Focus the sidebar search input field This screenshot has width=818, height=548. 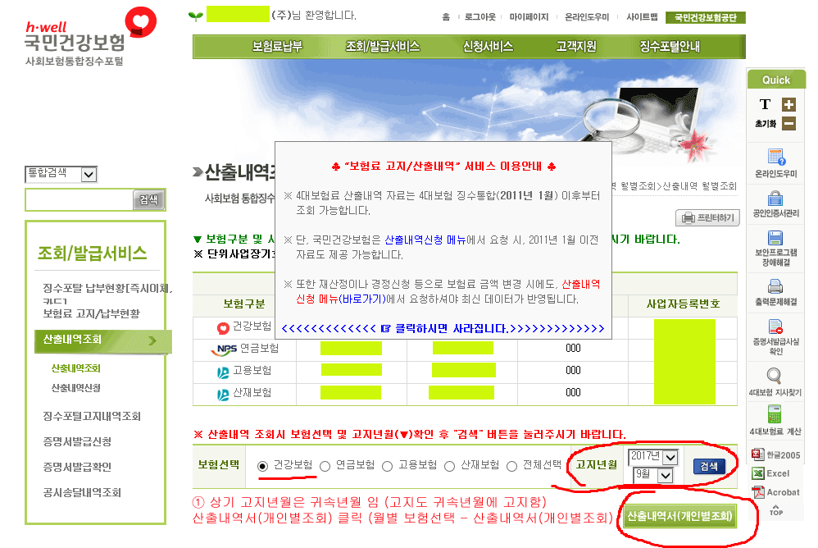pyautogui.click(x=80, y=200)
